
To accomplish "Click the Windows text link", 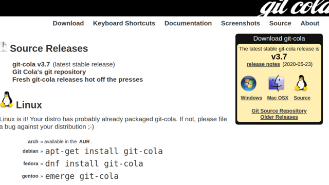I will coord(251,98).
